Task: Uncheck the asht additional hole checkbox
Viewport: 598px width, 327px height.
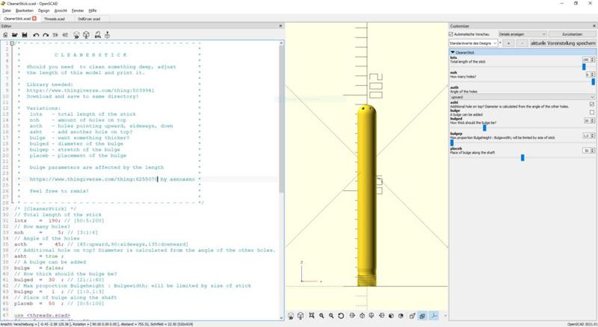Action: click(591, 105)
